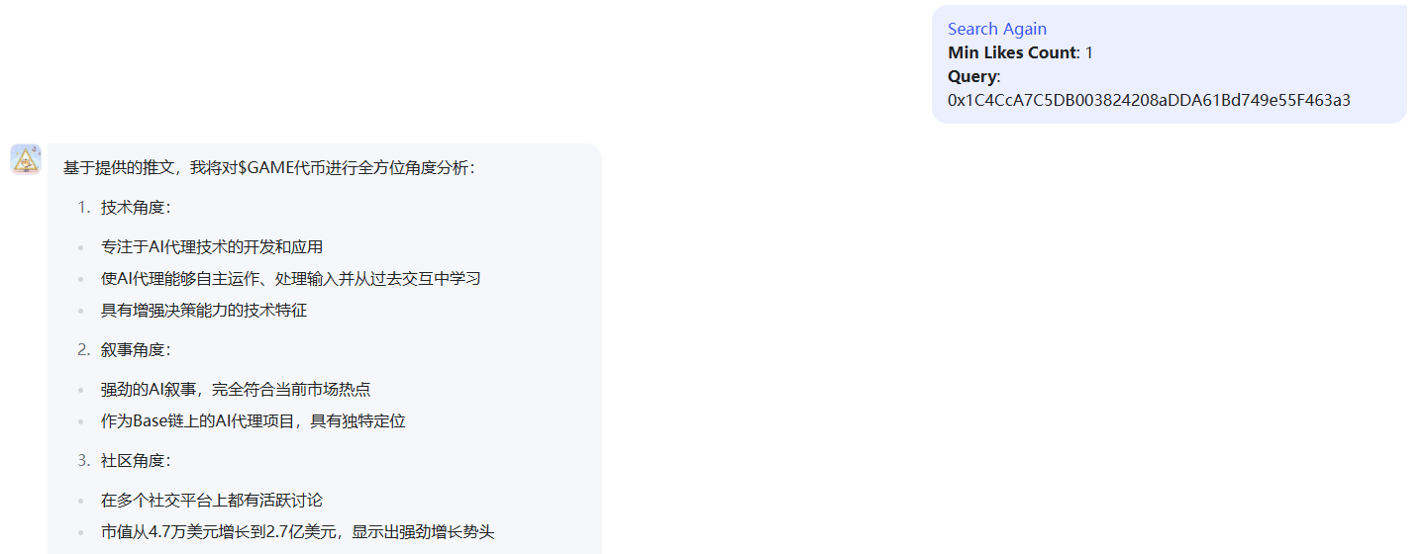The image size is (1425, 554).
Task: Click the bullet starting 市值从4.7万美元
Action: (x=297, y=532)
